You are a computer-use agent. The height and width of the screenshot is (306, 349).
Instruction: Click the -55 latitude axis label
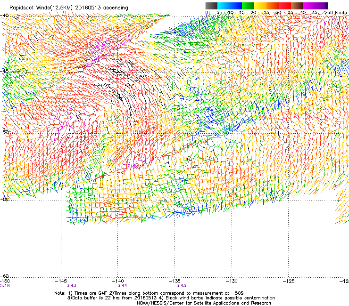point(4,199)
